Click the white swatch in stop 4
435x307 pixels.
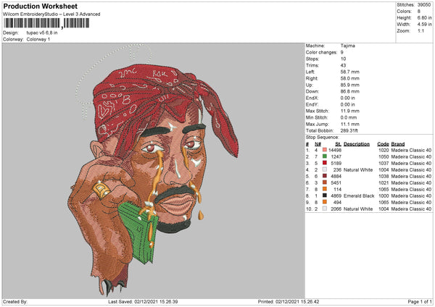325,169
